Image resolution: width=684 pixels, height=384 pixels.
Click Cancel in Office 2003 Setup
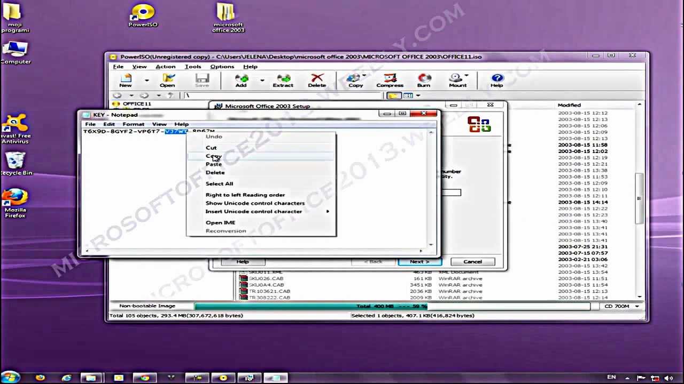click(472, 262)
